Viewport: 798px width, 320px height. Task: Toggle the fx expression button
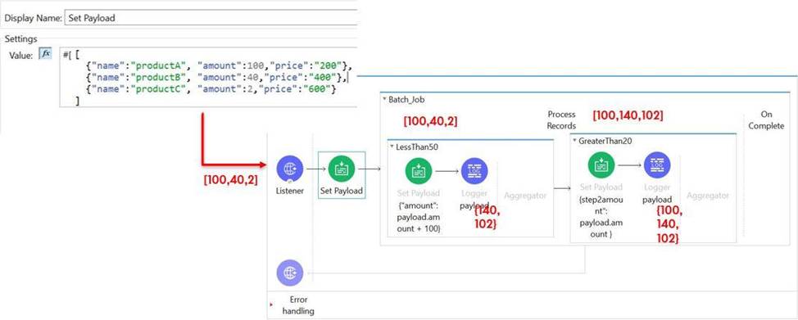[x=46, y=54]
